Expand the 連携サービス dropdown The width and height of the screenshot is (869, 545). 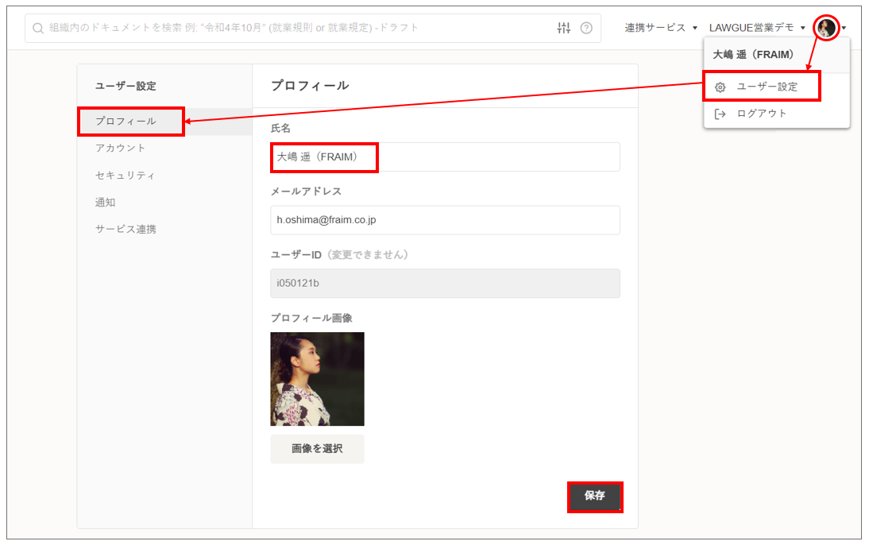coord(660,28)
